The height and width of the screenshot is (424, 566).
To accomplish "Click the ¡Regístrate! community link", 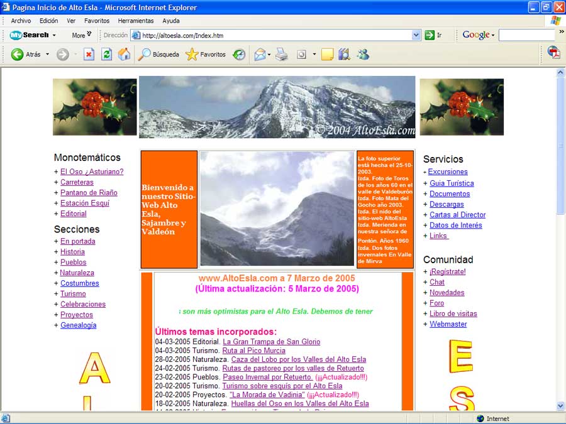I will point(447,272).
